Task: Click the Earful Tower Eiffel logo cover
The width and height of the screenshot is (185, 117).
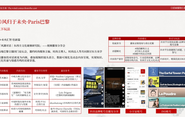Action: click(153, 71)
